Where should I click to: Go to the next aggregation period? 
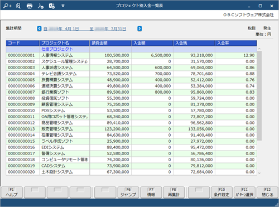pos(139,28)
